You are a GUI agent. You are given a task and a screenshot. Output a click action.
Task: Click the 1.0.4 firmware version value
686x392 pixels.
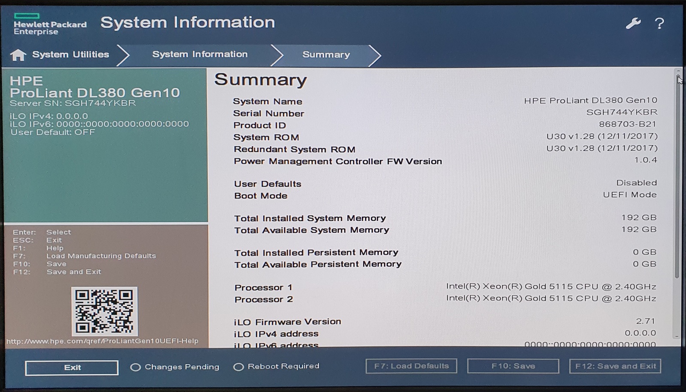[646, 160]
